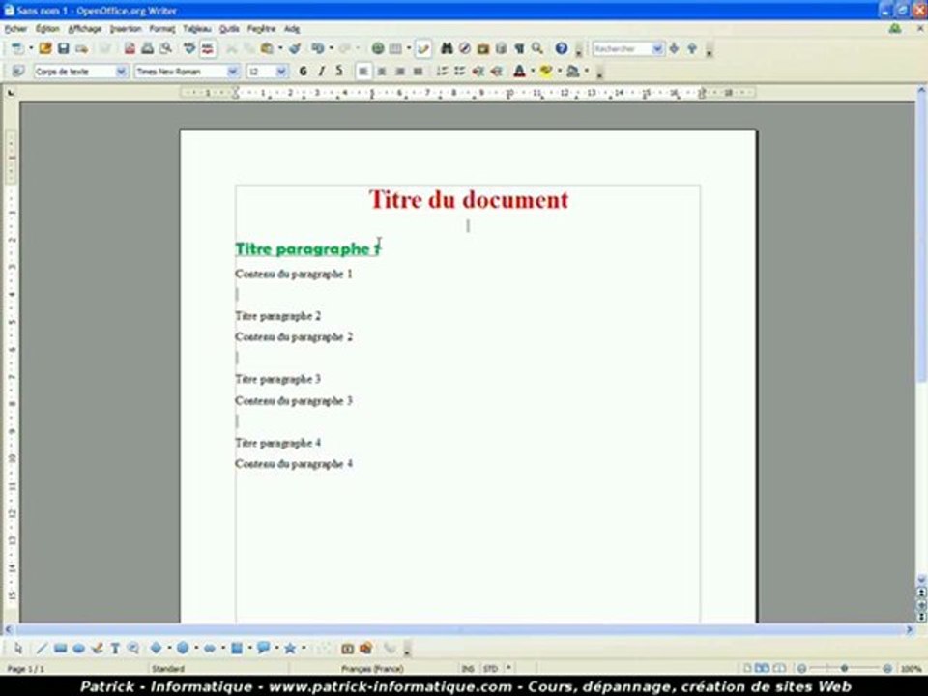This screenshot has height=696, width=928.
Task: Save the document with the floppy disk icon
Action: pyautogui.click(x=64, y=48)
